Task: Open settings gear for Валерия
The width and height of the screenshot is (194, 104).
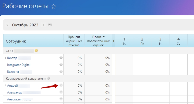Action: pyautogui.click(x=61, y=71)
